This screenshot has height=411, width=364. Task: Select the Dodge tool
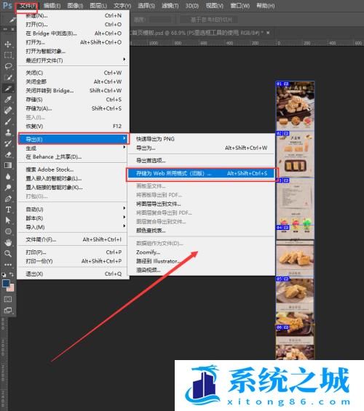click(8, 188)
